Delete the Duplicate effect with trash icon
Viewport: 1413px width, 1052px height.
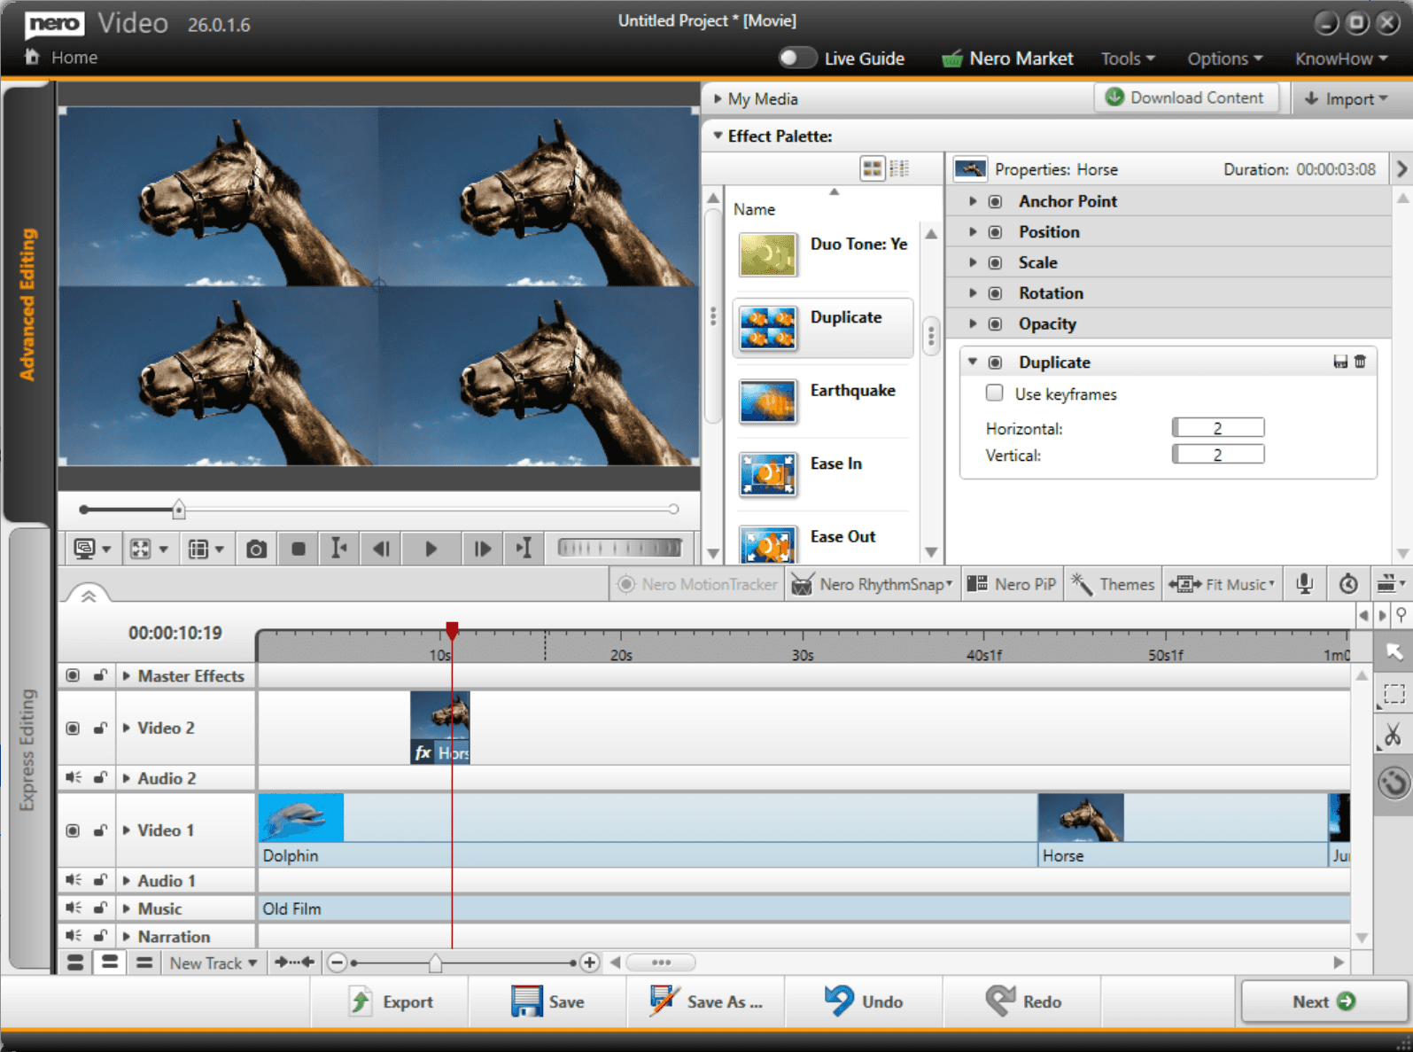(x=1360, y=362)
